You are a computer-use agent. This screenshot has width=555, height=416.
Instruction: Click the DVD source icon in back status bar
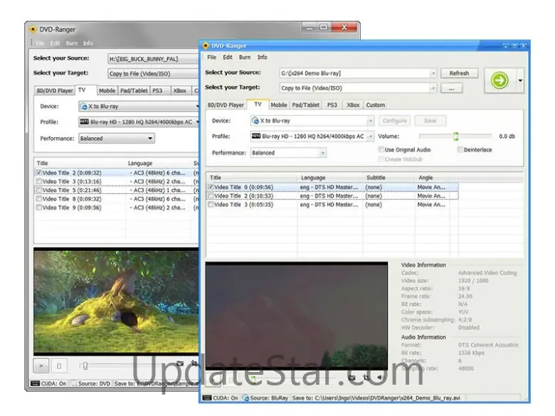tap(73, 383)
